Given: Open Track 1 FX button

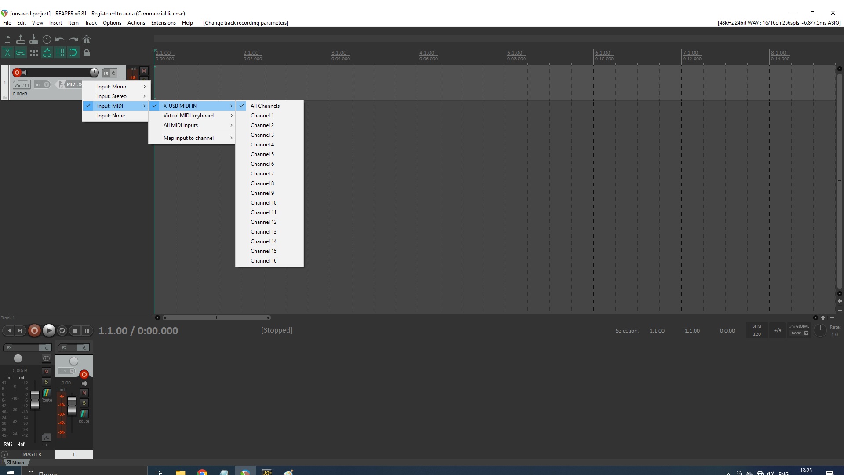Looking at the screenshot, I should [106, 73].
